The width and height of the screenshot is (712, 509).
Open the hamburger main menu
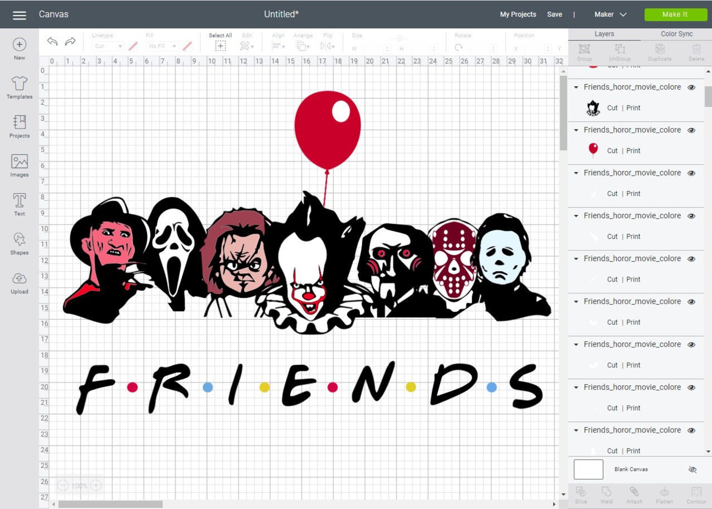[19, 15]
